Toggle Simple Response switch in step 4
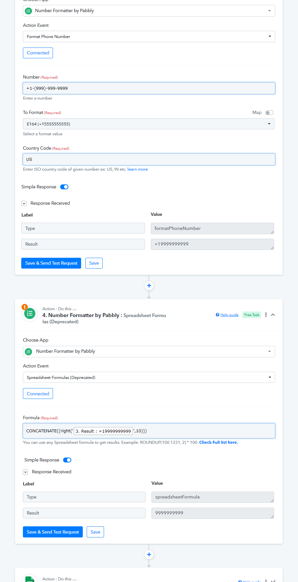298x582 pixels. tap(67, 460)
